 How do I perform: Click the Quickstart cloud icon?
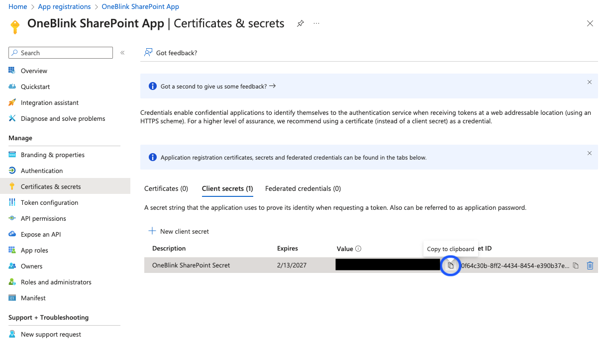[x=12, y=87]
